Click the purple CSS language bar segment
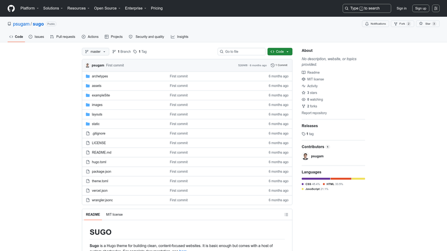The height and width of the screenshot is (251, 447). 316,178
